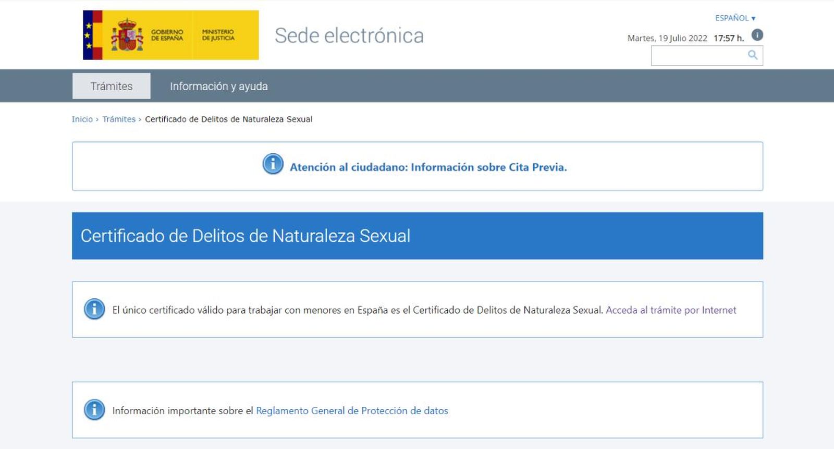
Task: Click info icon beside El único certificado text
Action: point(94,309)
